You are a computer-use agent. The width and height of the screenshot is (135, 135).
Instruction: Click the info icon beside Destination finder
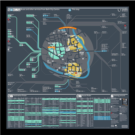[x=12, y=96]
